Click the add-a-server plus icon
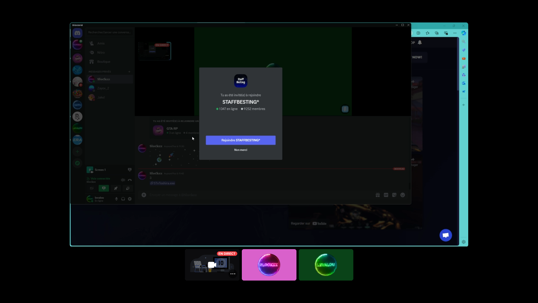The width and height of the screenshot is (538, 303). pos(77,151)
